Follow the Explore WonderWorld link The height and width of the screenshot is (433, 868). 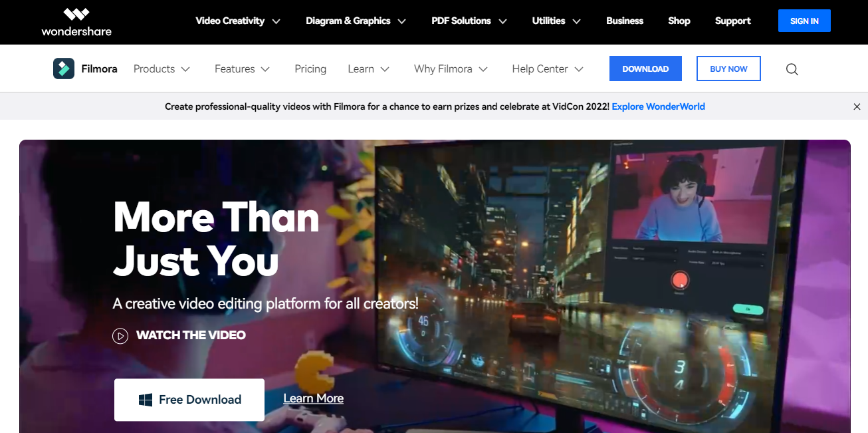659,106
